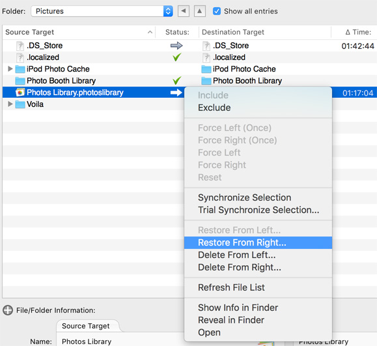The width and height of the screenshot is (377, 346).
Task: Select the source .localized file icon
Action: point(20,57)
